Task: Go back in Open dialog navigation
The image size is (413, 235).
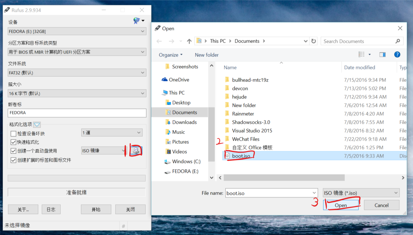Action: coord(159,41)
